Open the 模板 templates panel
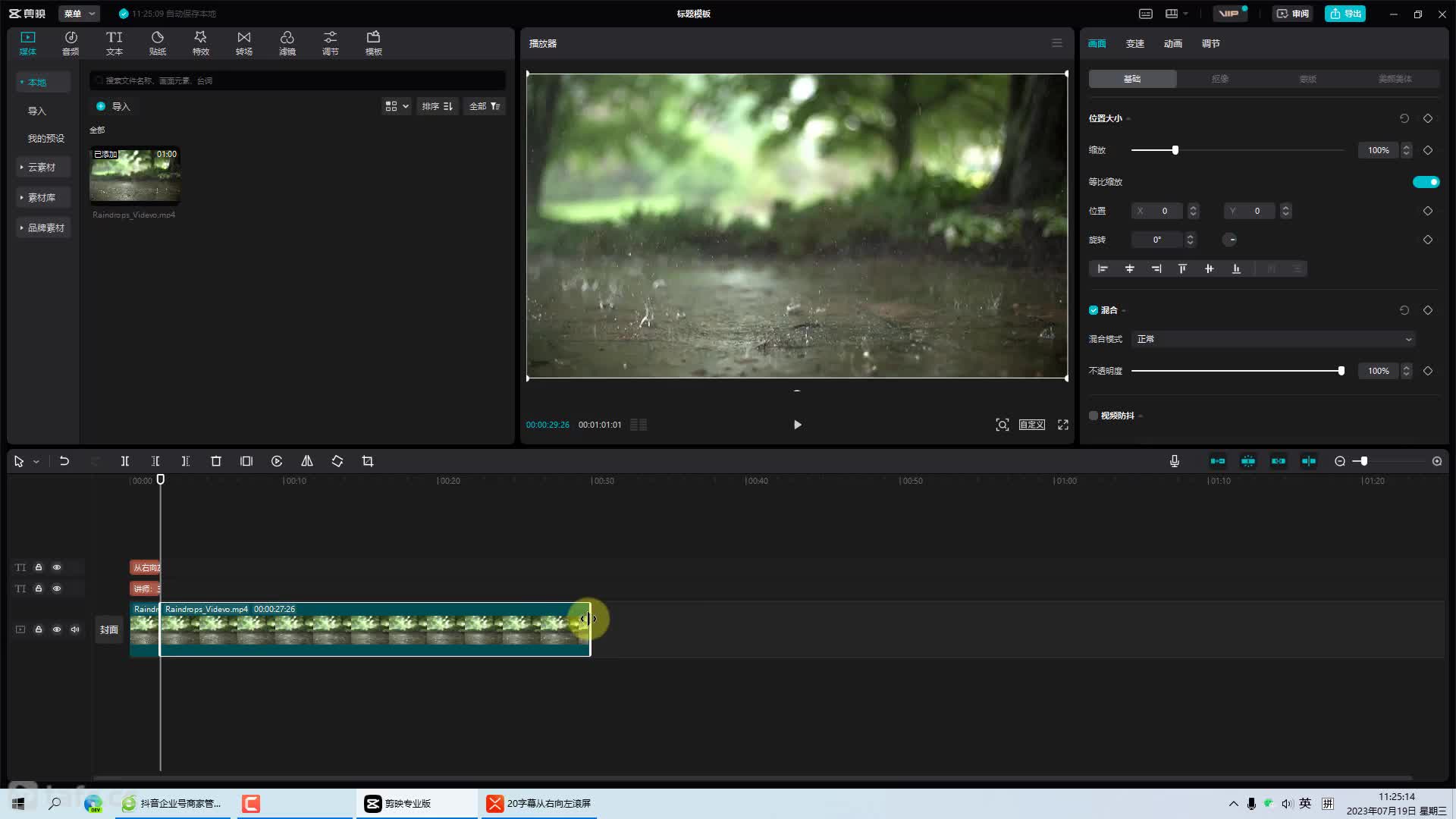The image size is (1456, 819). click(373, 43)
